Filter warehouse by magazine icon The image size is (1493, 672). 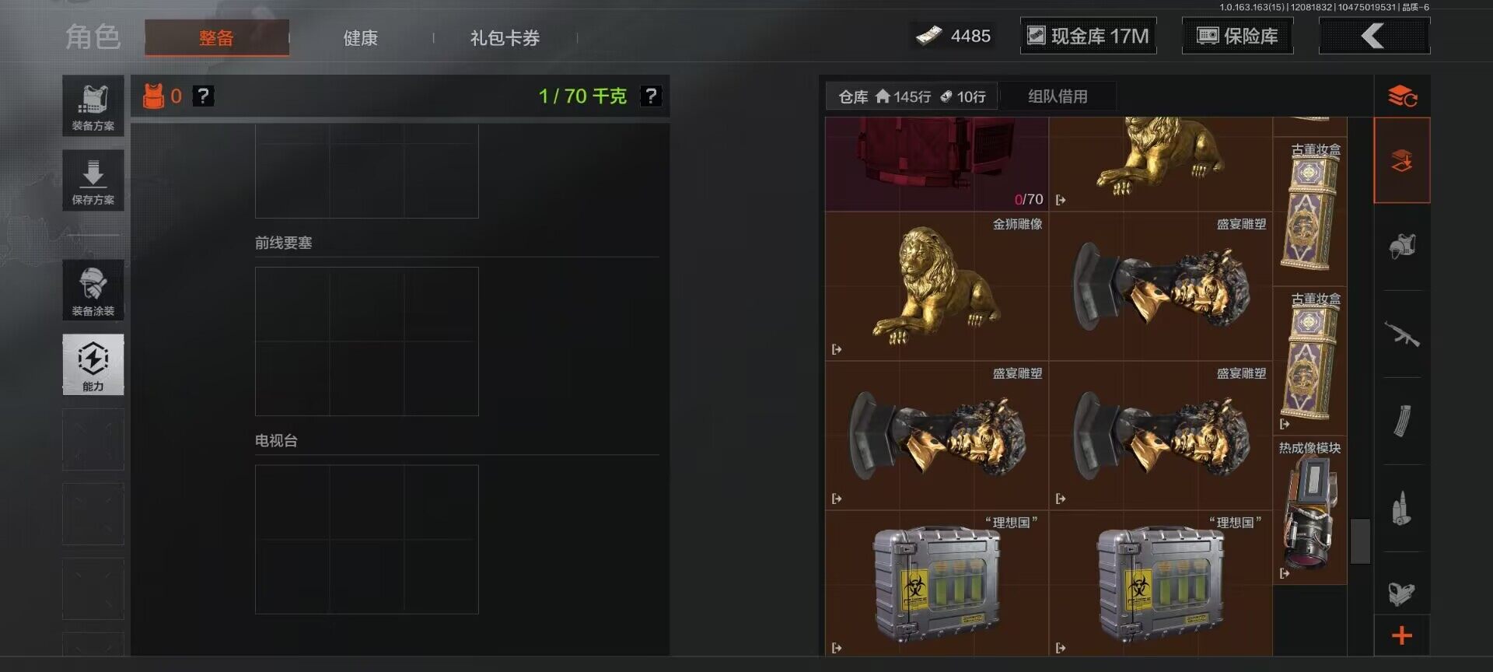1402,422
